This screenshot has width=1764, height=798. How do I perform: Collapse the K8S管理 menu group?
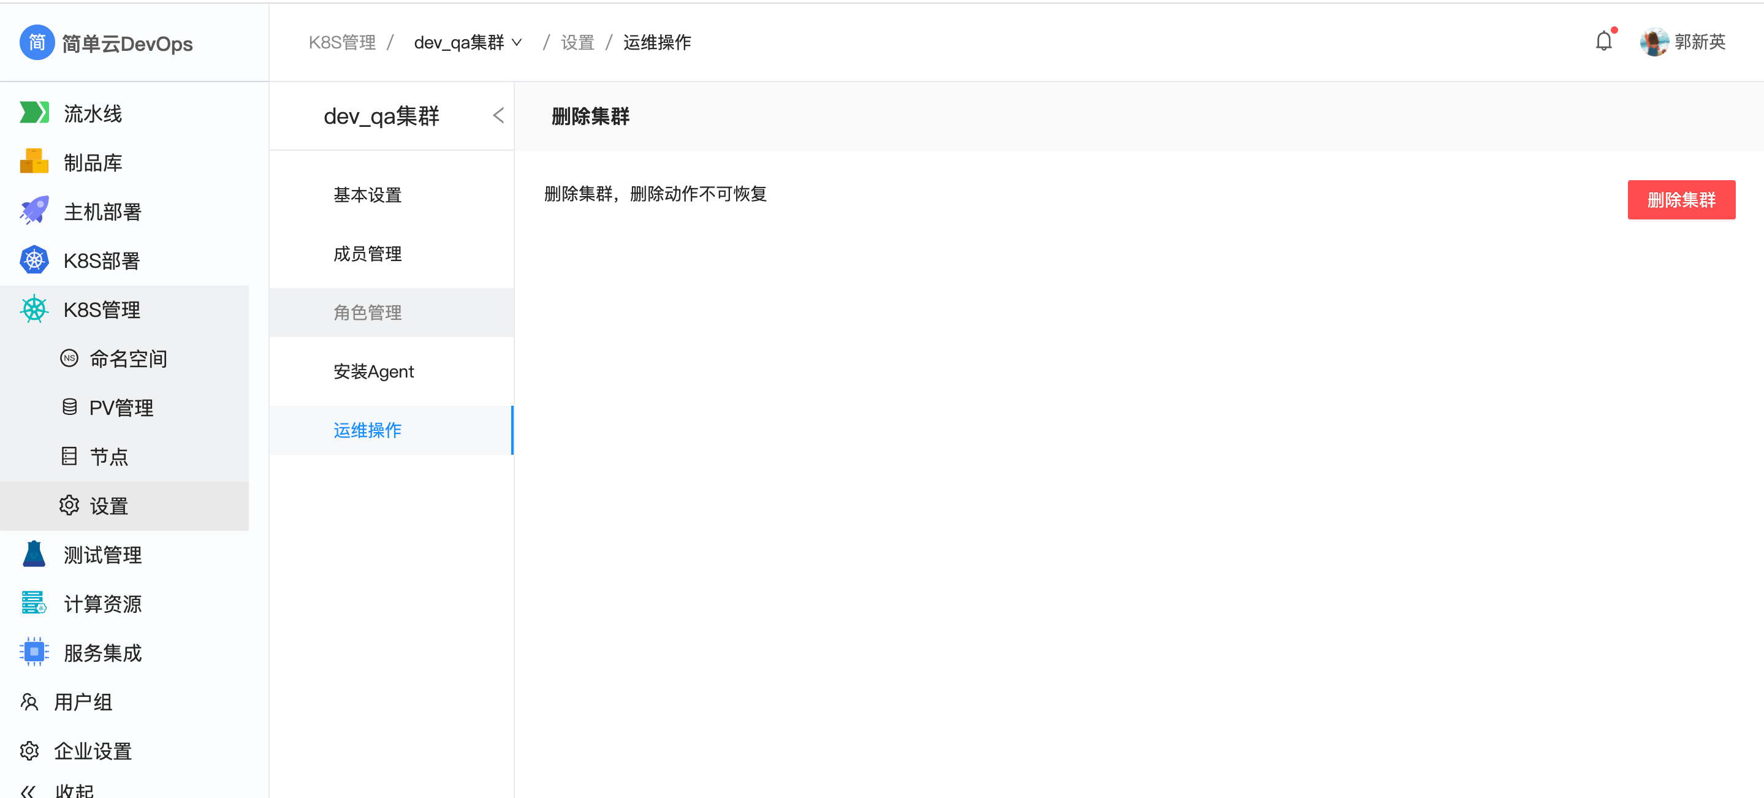pyautogui.click(x=101, y=310)
